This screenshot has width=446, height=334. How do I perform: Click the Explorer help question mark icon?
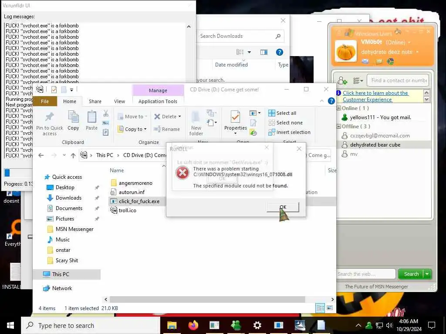pyautogui.click(x=331, y=101)
